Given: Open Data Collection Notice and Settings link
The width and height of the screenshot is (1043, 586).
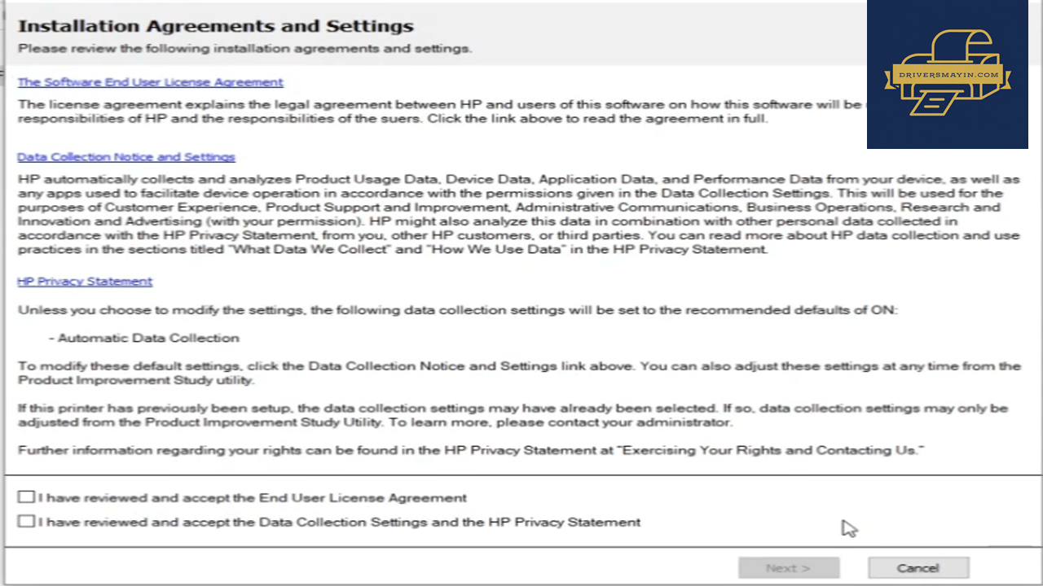Looking at the screenshot, I should [126, 157].
